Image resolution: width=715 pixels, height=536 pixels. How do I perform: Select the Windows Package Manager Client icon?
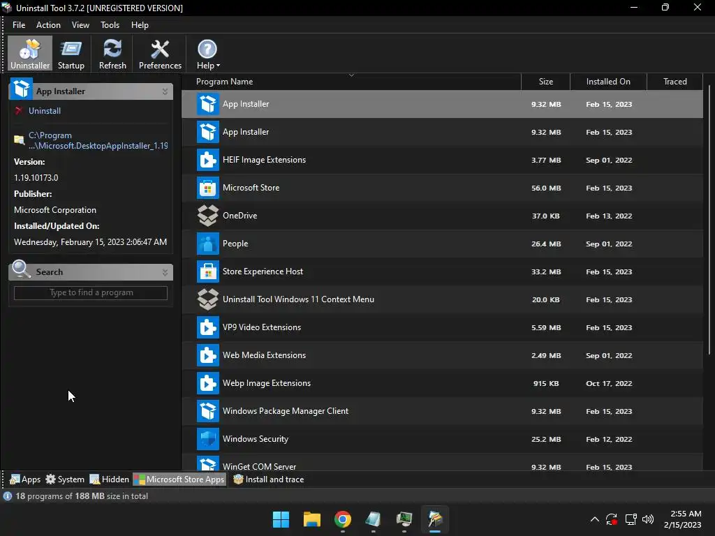[208, 411]
